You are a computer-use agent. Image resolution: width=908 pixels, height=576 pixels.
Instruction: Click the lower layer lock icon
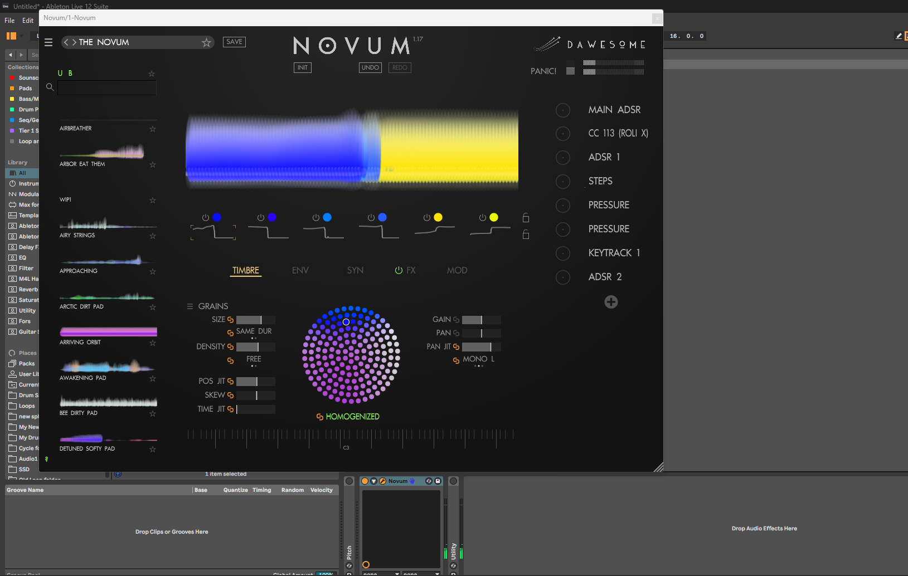pyautogui.click(x=526, y=235)
